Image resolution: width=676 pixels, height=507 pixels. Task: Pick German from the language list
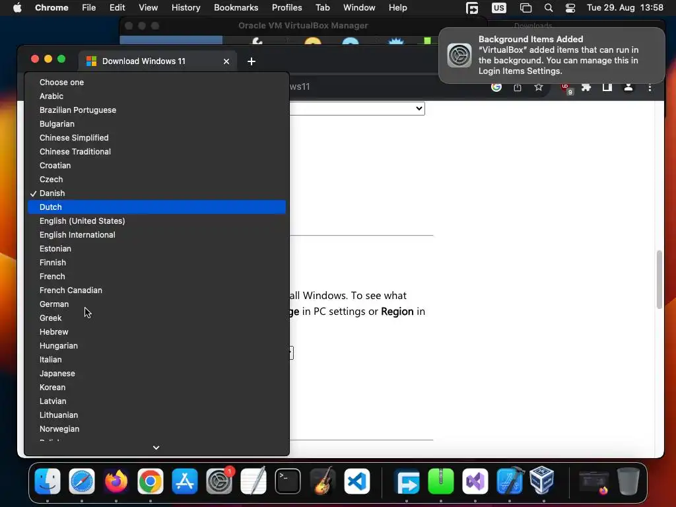click(x=156, y=304)
